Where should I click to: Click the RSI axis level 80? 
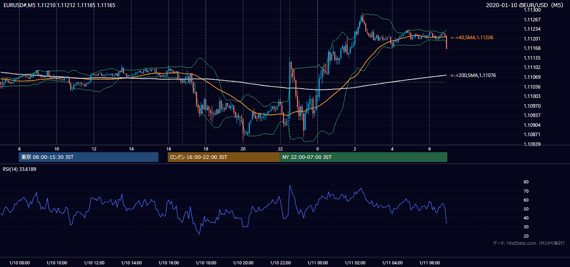pos(526,182)
